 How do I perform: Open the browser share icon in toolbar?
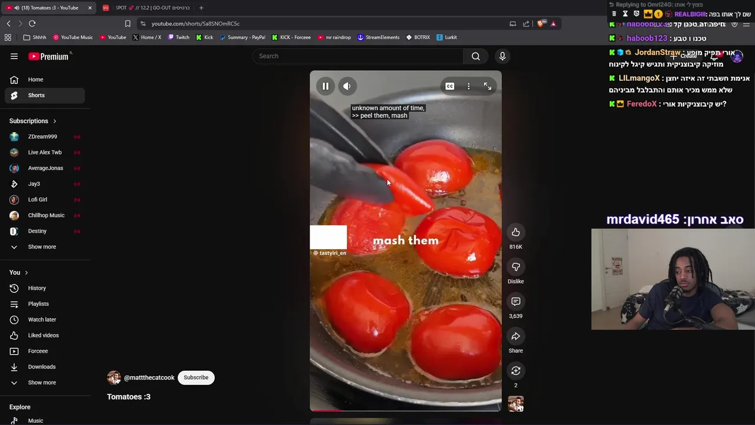[526, 24]
